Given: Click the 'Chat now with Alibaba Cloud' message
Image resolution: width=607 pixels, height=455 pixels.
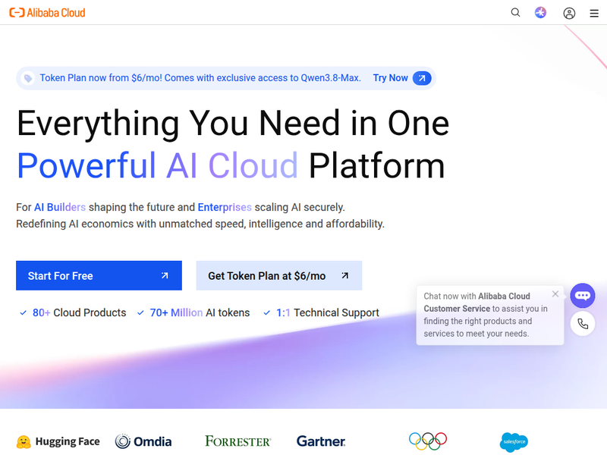Looking at the screenshot, I should [486, 315].
